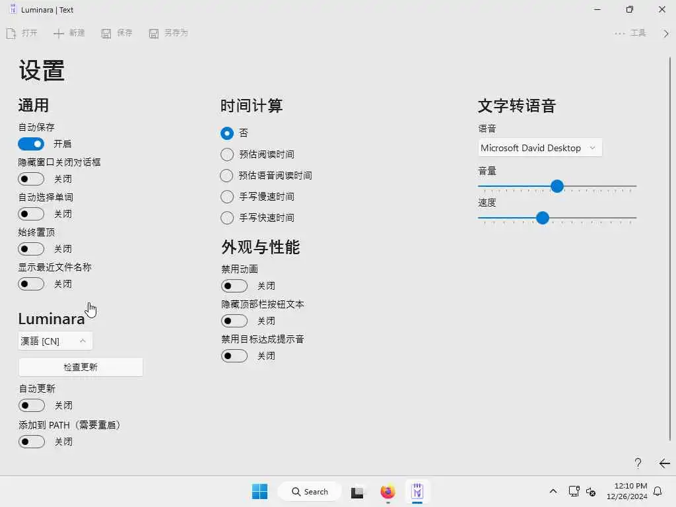Turn off the 自动保存 toggle
Screen dimensions: 676x507
[31, 143]
